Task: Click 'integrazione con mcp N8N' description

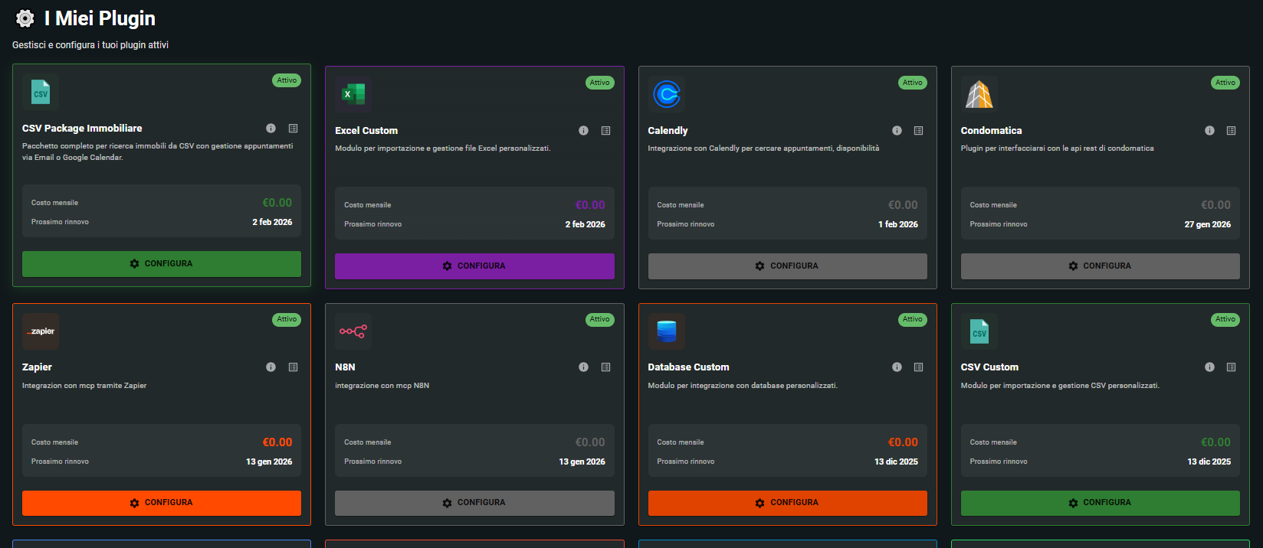Action: point(382,386)
